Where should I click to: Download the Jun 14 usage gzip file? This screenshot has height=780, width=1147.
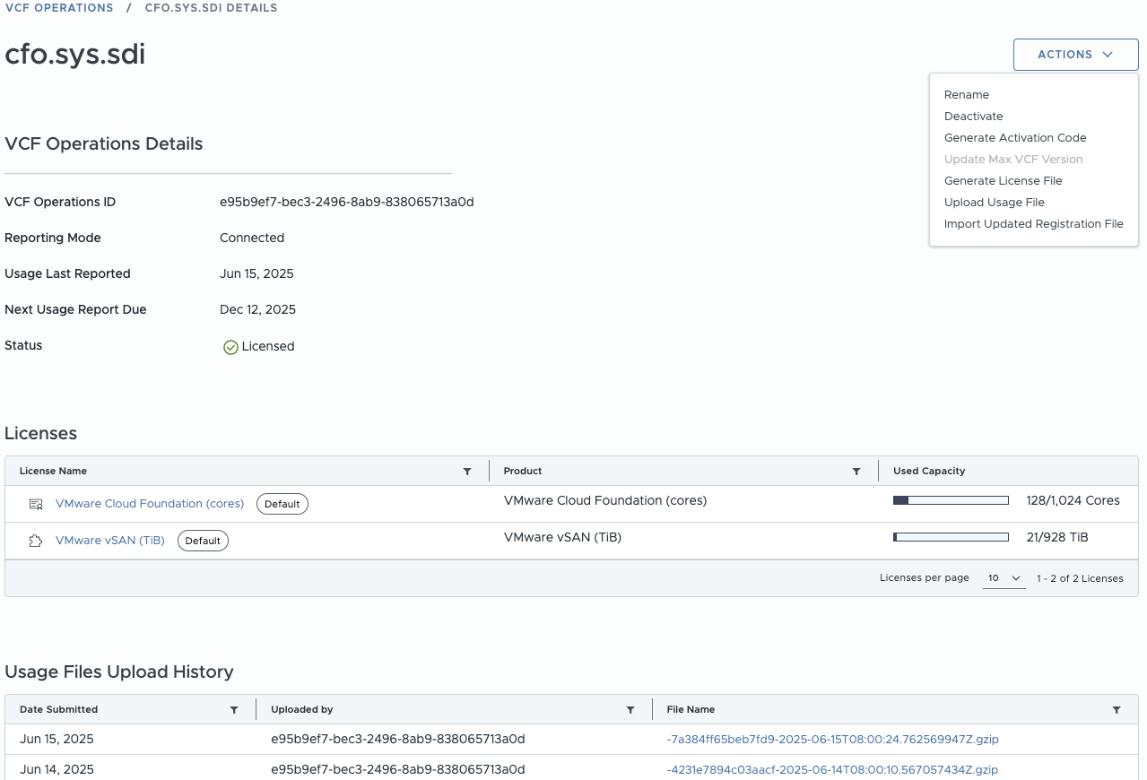(832, 770)
